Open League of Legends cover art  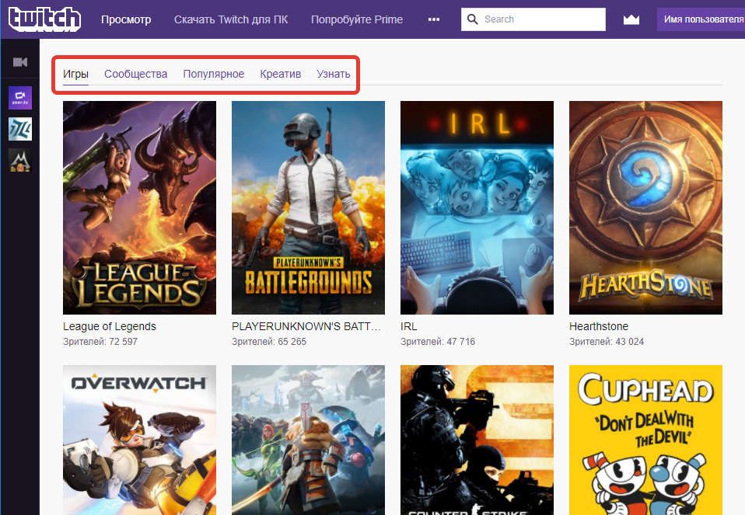point(140,207)
